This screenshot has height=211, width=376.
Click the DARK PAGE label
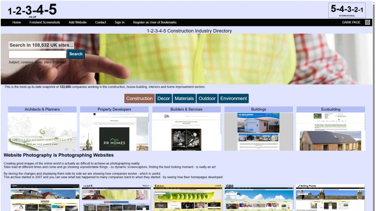351,22
